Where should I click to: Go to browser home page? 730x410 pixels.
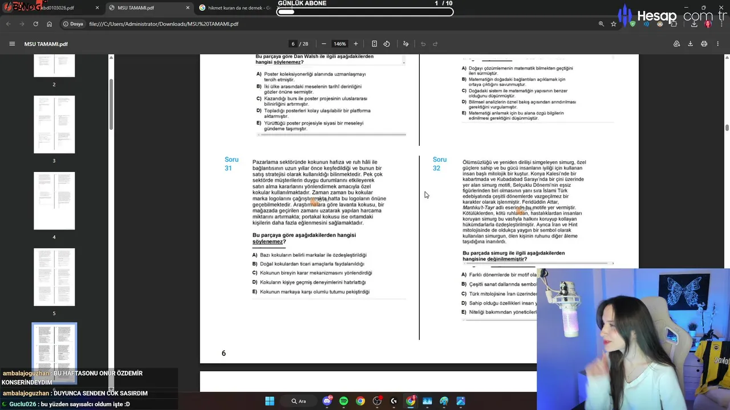pyautogui.click(x=50, y=24)
